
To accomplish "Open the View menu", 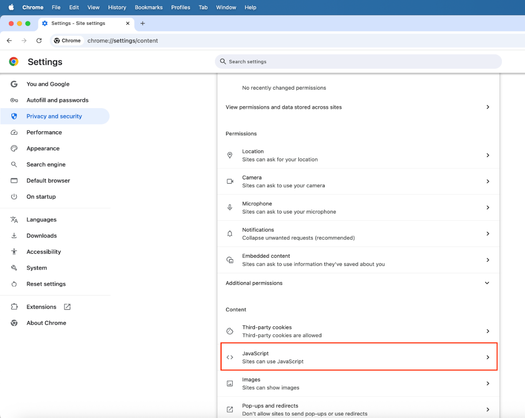I will [93, 7].
